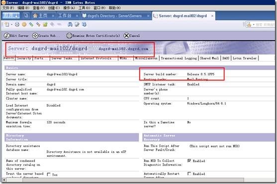The image size is (277, 184).
Task: Click the binoculars search icon
Action: (x=70, y=24)
